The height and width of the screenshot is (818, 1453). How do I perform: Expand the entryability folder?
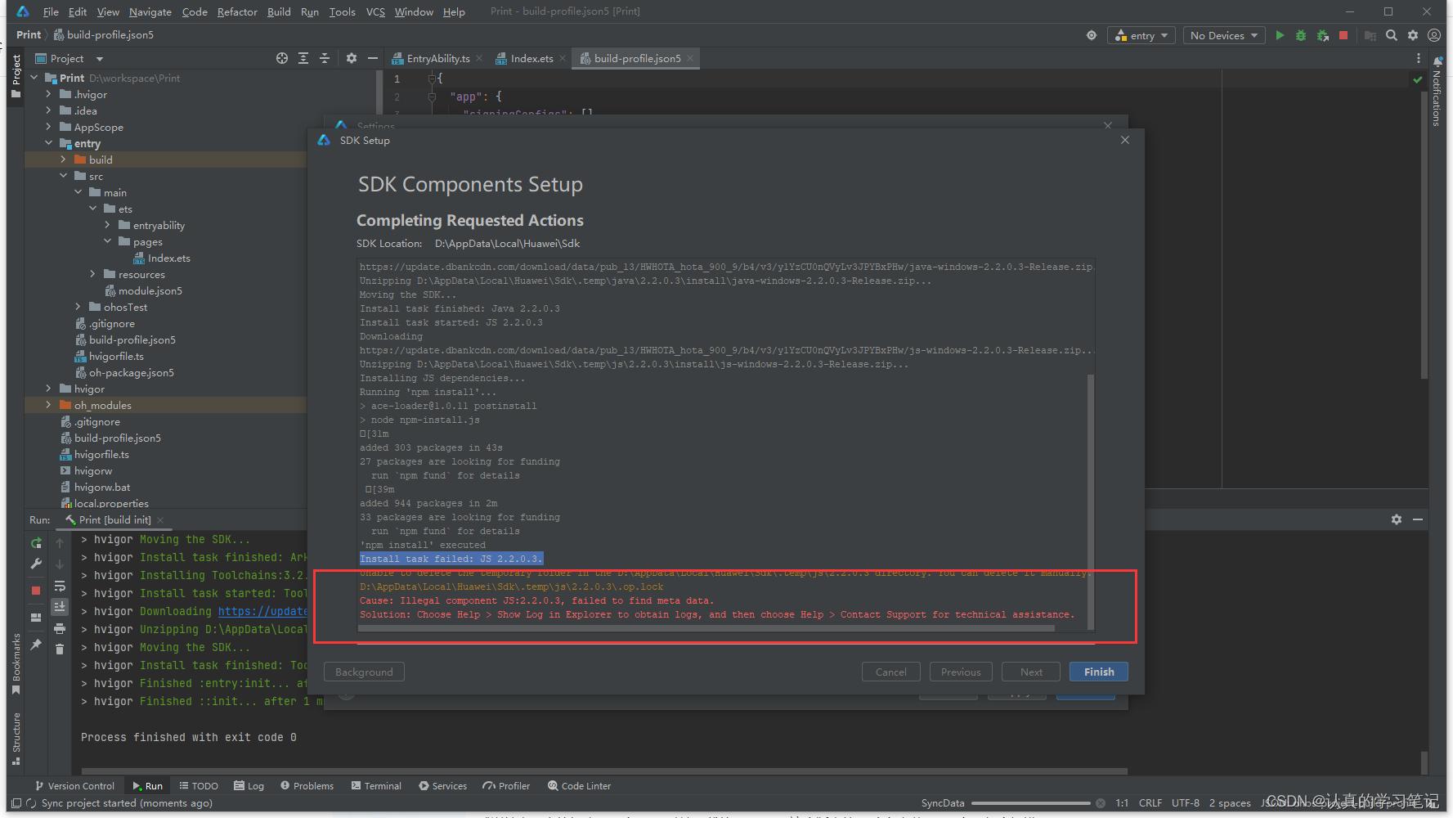(x=107, y=225)
